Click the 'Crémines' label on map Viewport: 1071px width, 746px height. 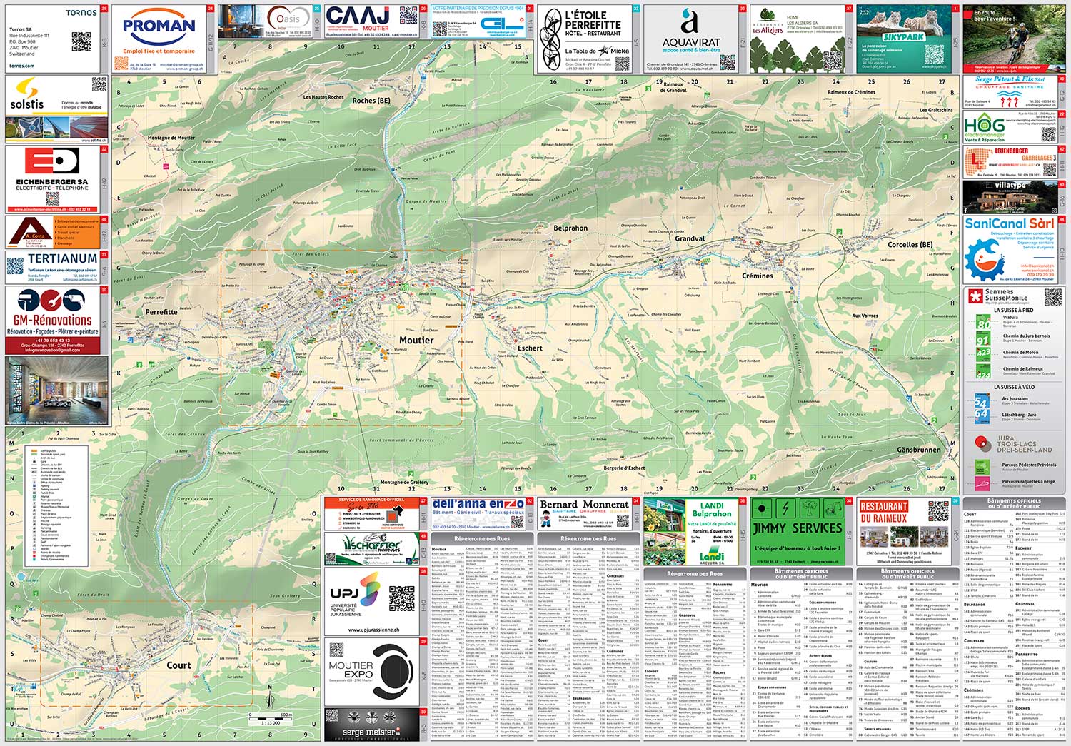click(x=758, y=276)
